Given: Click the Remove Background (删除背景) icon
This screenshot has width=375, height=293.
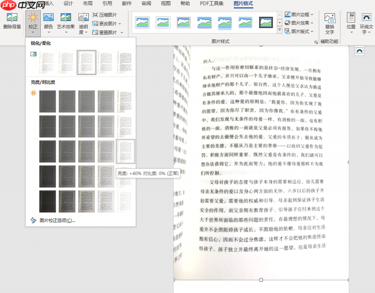Looking at the screenshot, I should 12,17.
